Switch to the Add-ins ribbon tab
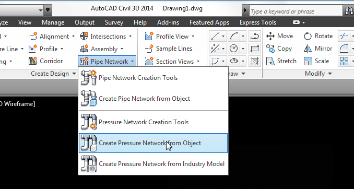Image resolution: width=354 pixels, height=189 pixels. point(168,22)
